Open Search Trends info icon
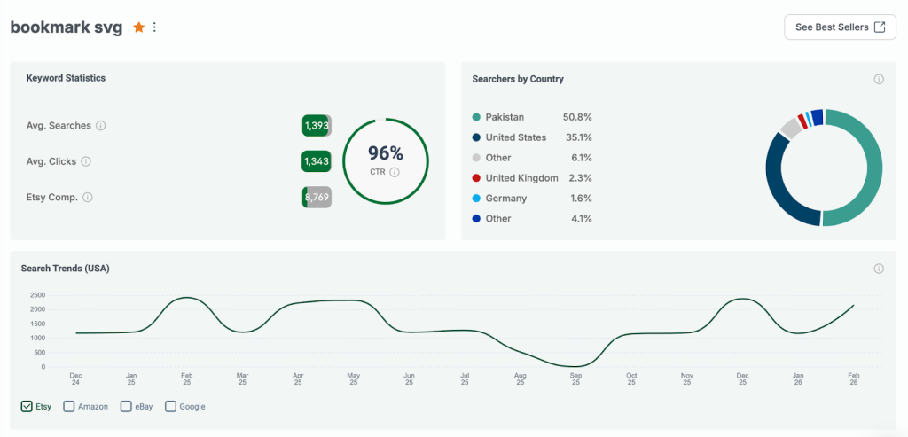This screenshot has height=437, width=908. pyautogui.click(x=879, y=269)
